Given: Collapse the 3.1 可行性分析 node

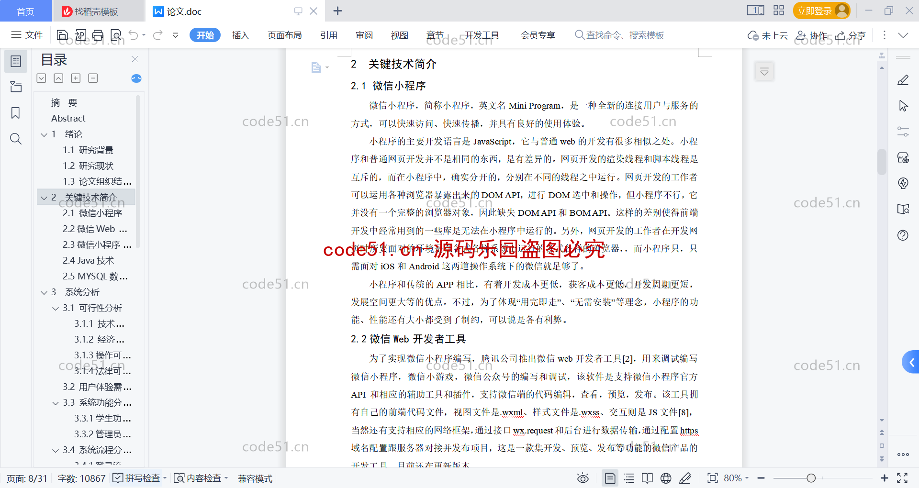Looking at the screenshot, I should click(x=56, y=308).
